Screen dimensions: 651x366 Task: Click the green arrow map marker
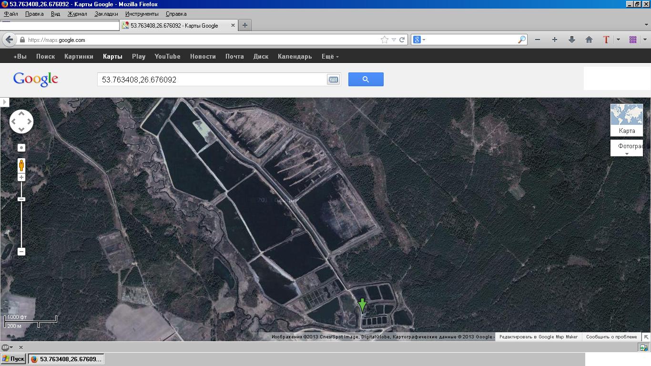(x=362, y=305)
